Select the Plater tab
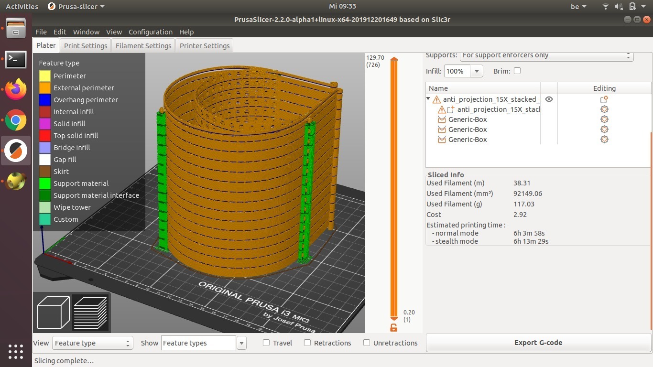The width and height of the screenshot is (653, 367). click(x=46, y=45)
